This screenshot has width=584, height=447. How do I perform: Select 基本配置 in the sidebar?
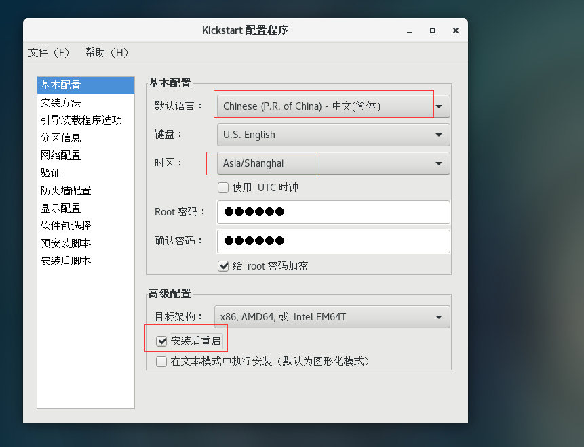click(85, 85)
